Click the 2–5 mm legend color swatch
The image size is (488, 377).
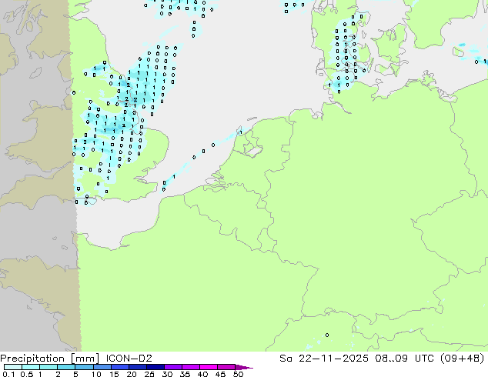[x=66, y=367]
